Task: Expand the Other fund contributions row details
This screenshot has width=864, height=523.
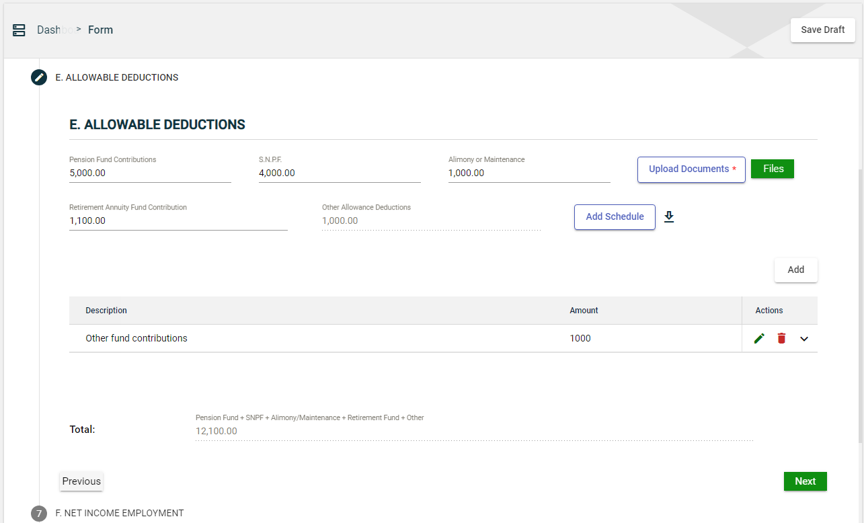Action: (x=804, y=339)
